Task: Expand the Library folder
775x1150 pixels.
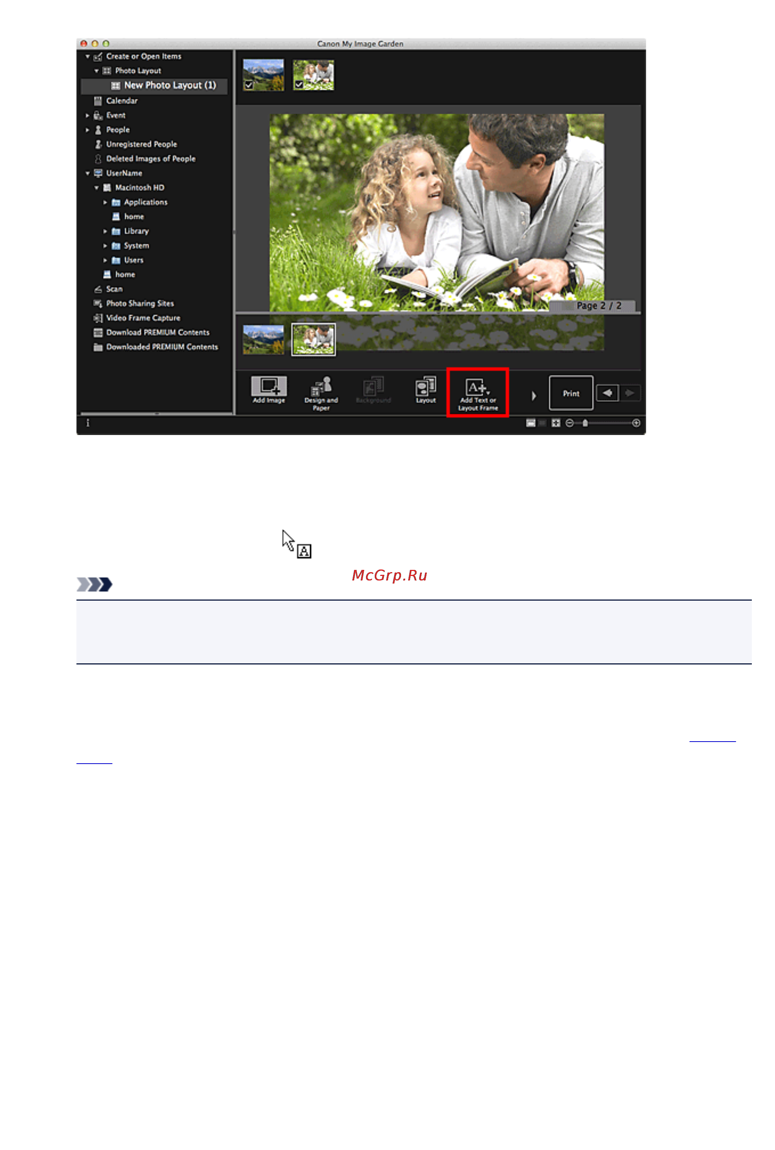Action: tap(105, 231)
